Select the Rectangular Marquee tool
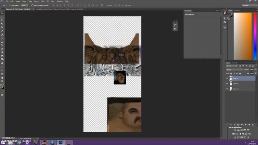 (x=2, y=17)
